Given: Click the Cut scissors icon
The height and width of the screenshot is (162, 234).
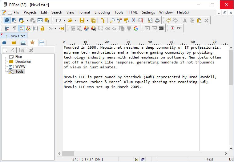Looking at the screenshot, I should click(185, 20).
